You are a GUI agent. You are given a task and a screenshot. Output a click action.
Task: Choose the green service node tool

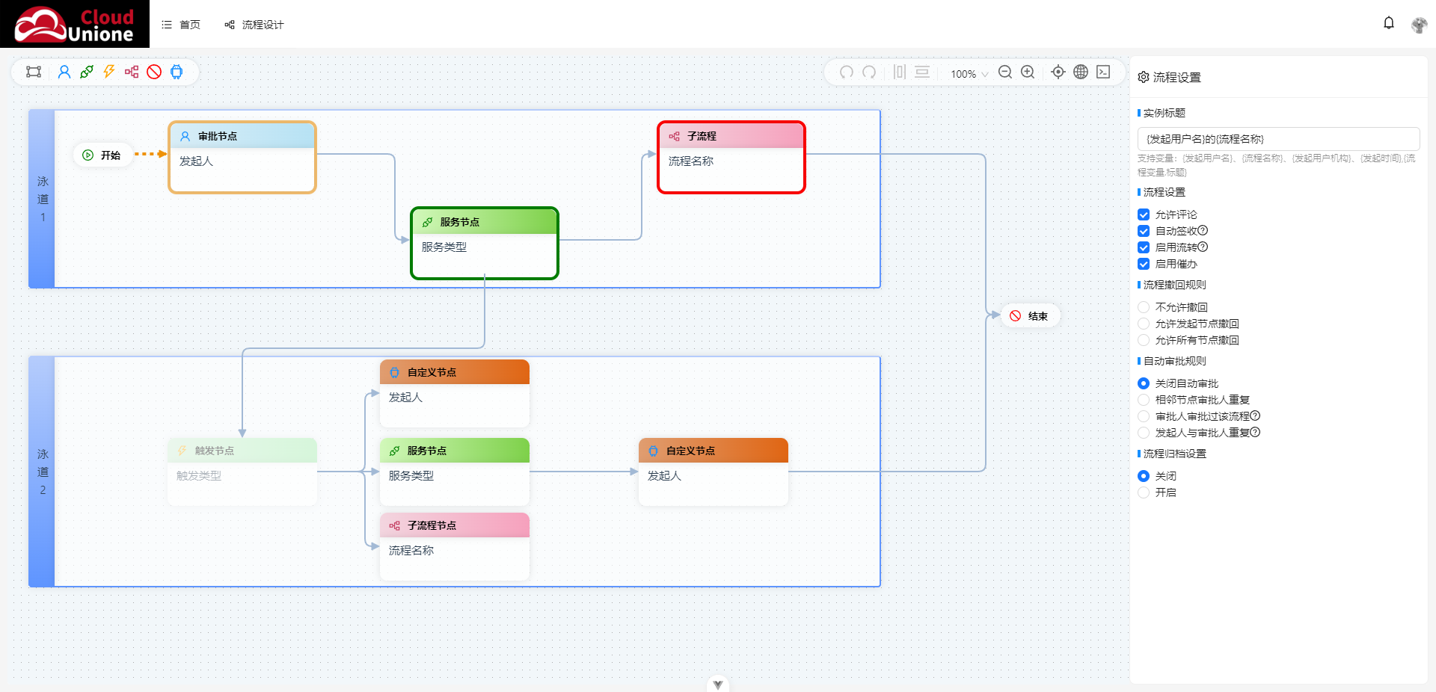87,72
